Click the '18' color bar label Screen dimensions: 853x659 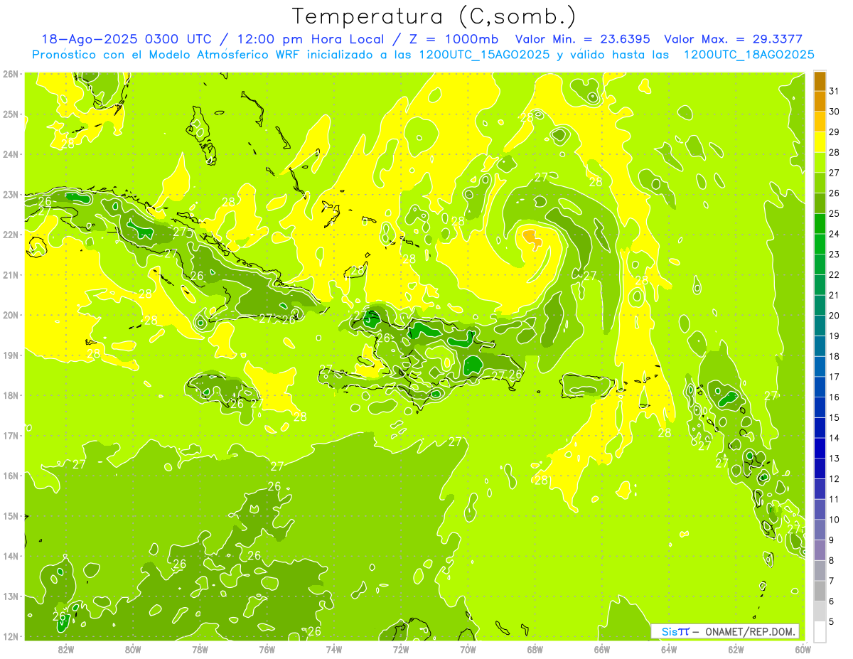tap(835, 356)
